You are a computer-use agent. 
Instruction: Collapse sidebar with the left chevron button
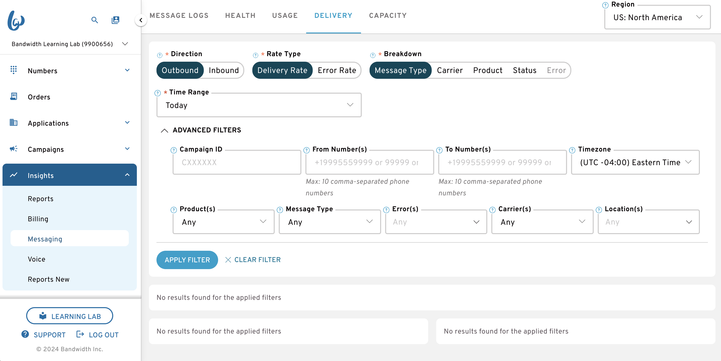tap(141, 20)
